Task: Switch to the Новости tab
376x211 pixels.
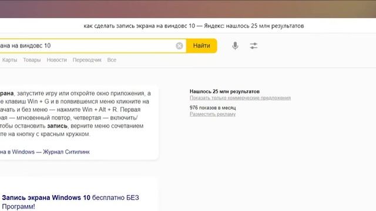Action: tap(56, 60)
